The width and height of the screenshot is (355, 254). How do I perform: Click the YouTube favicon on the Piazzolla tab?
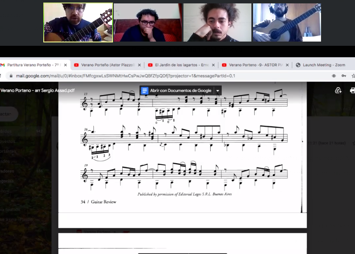76,65
